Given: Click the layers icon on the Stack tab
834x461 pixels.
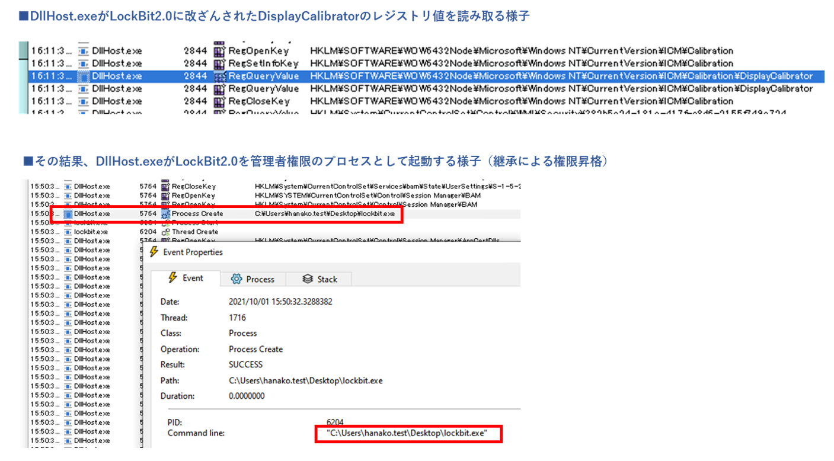Looking at the screenshot, I should [x=307, y=279].
